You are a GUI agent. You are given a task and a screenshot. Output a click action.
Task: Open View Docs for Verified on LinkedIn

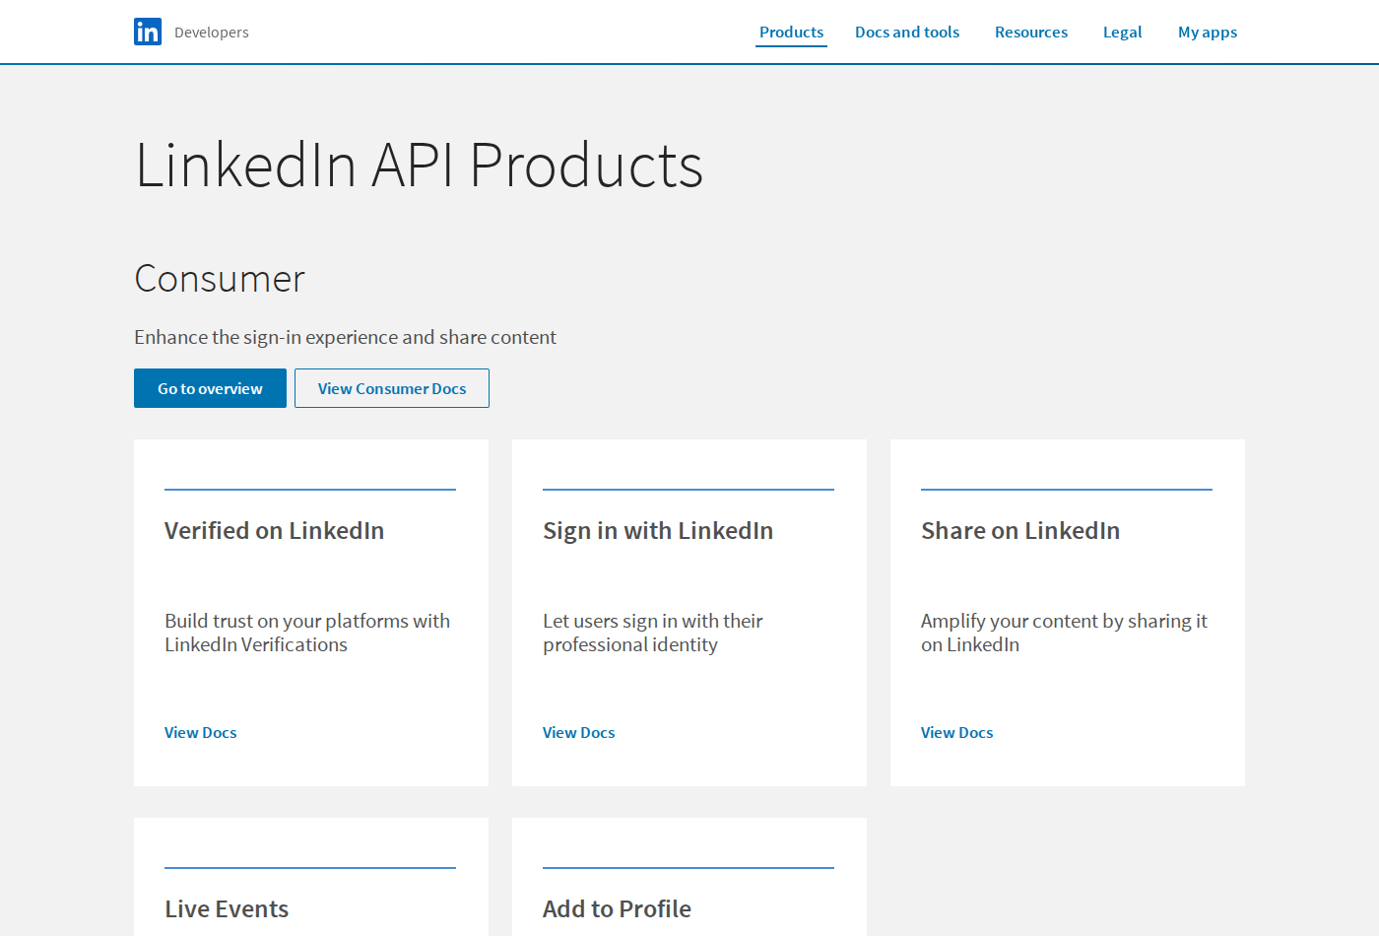(x=201, y=732)
